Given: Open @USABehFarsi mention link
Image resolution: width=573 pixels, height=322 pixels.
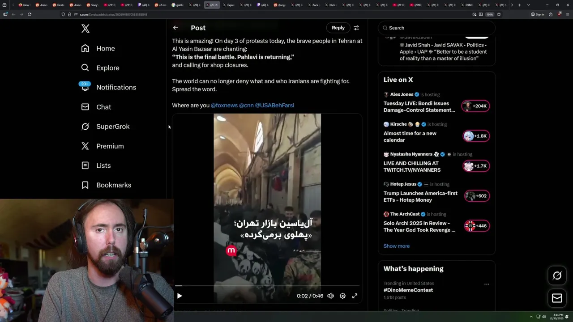Looking at the screenshot, I should (x=274, y=105).
